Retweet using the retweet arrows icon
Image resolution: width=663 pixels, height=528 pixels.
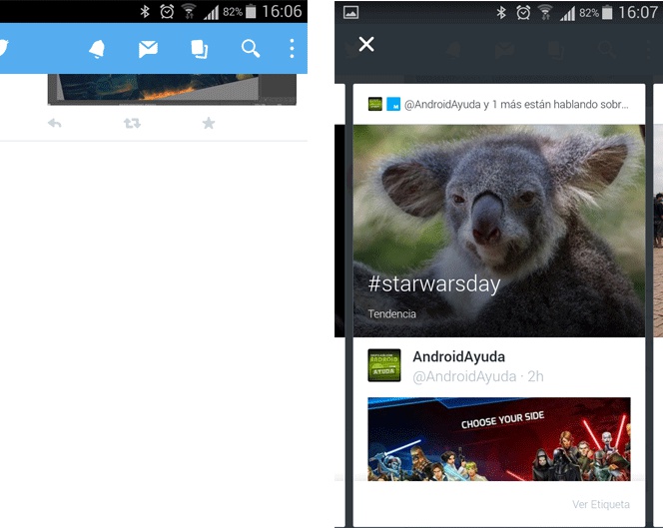pyautogui.click(x=132, y=123)
